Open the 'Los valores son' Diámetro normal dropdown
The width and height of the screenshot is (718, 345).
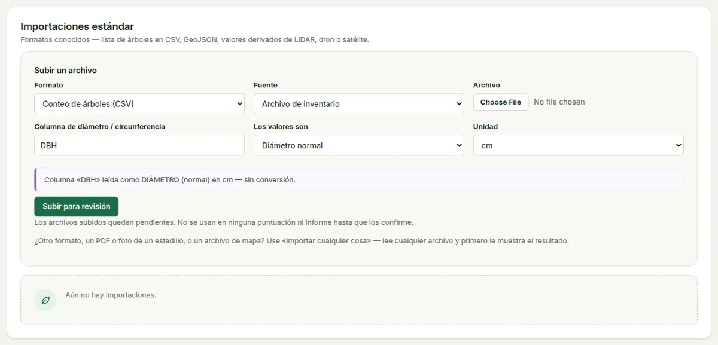[x=359, y=145]
